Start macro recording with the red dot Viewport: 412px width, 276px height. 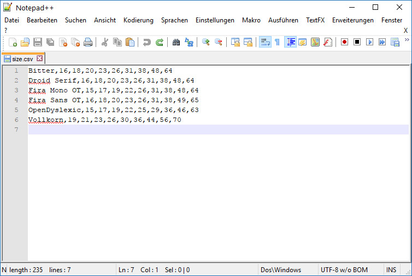(x=344, y=42)
